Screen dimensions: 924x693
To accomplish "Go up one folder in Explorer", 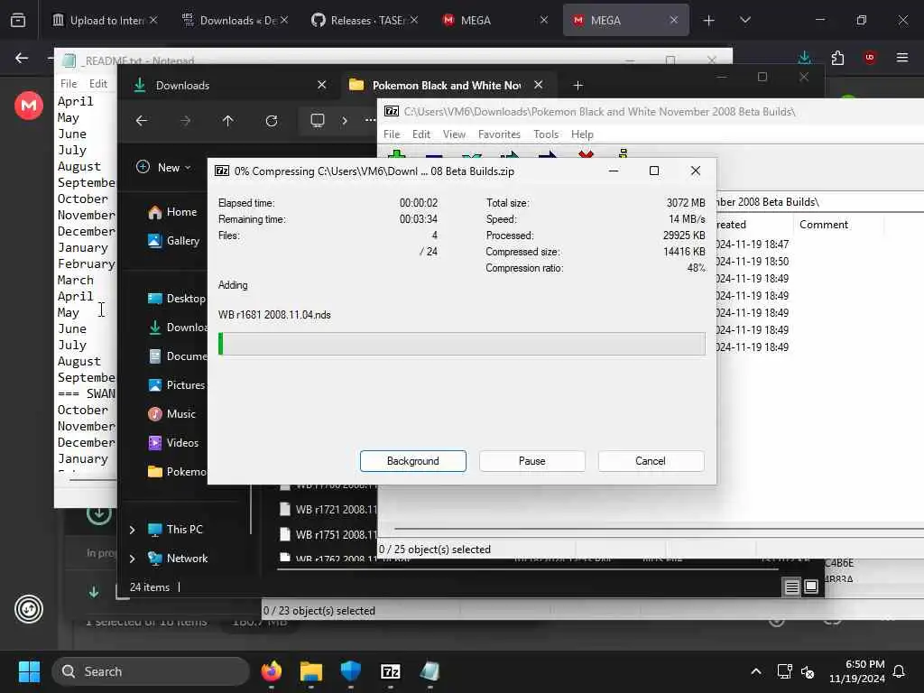I will [228, 121].
